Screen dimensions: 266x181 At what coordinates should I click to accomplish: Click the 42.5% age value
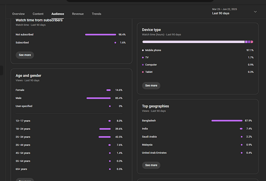click(119, 137)
